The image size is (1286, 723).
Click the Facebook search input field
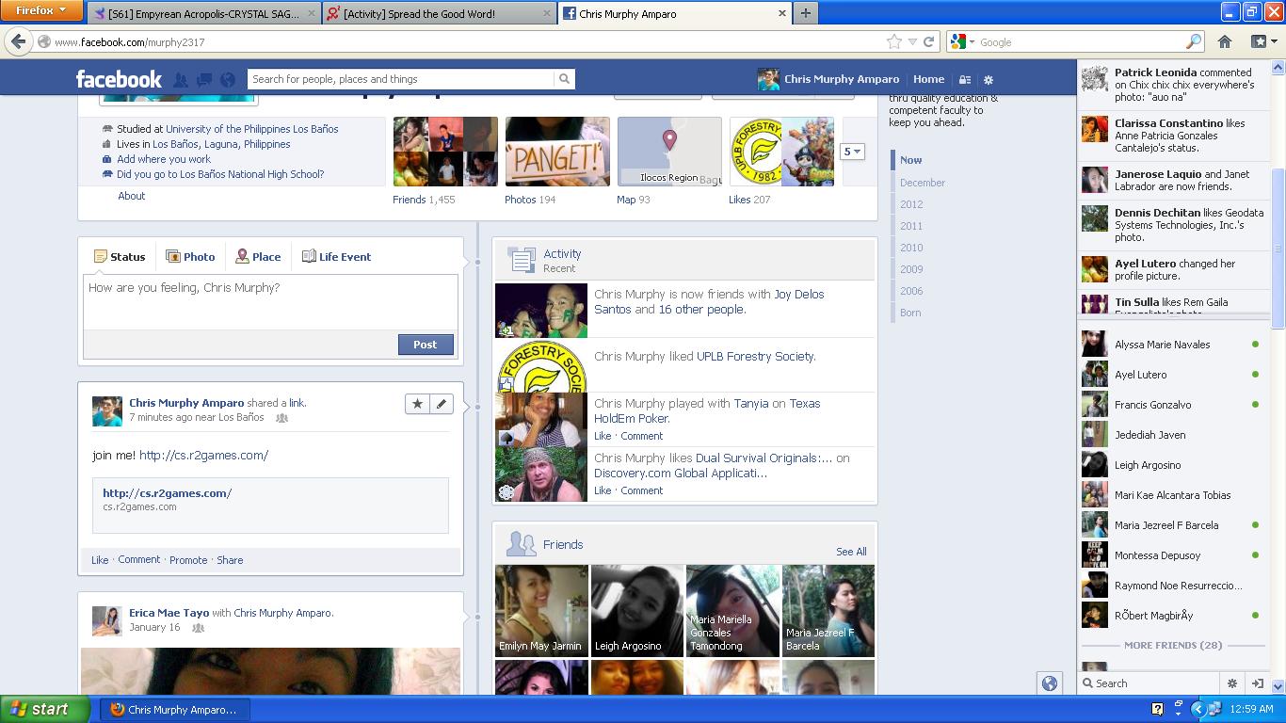click(x=400, y=79)
